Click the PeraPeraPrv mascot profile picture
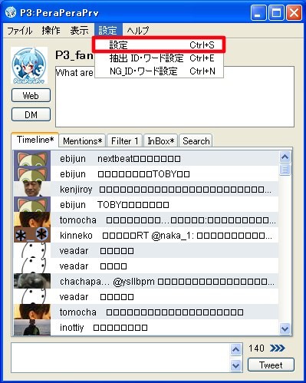The width and height of the screenshot is (306, 383). (x=29, y=65)
